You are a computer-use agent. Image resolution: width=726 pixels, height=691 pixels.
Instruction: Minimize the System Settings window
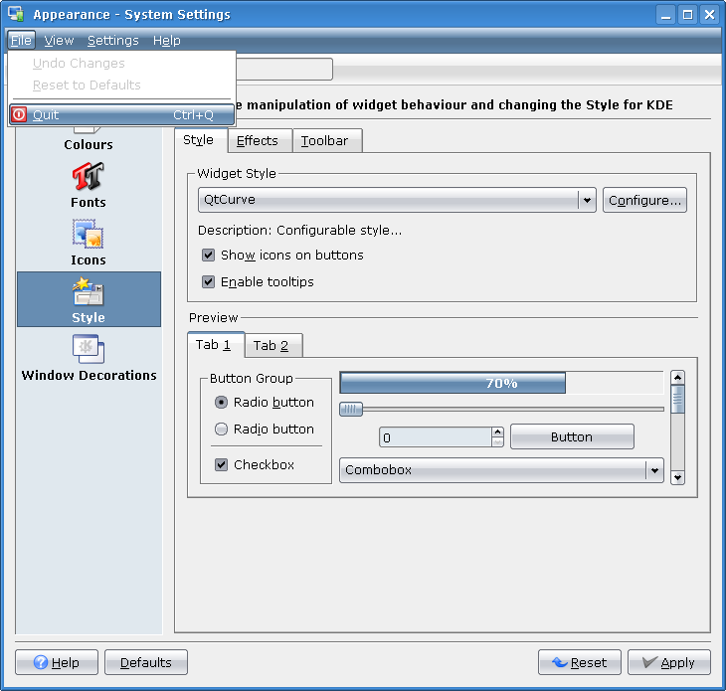[665, 15]
